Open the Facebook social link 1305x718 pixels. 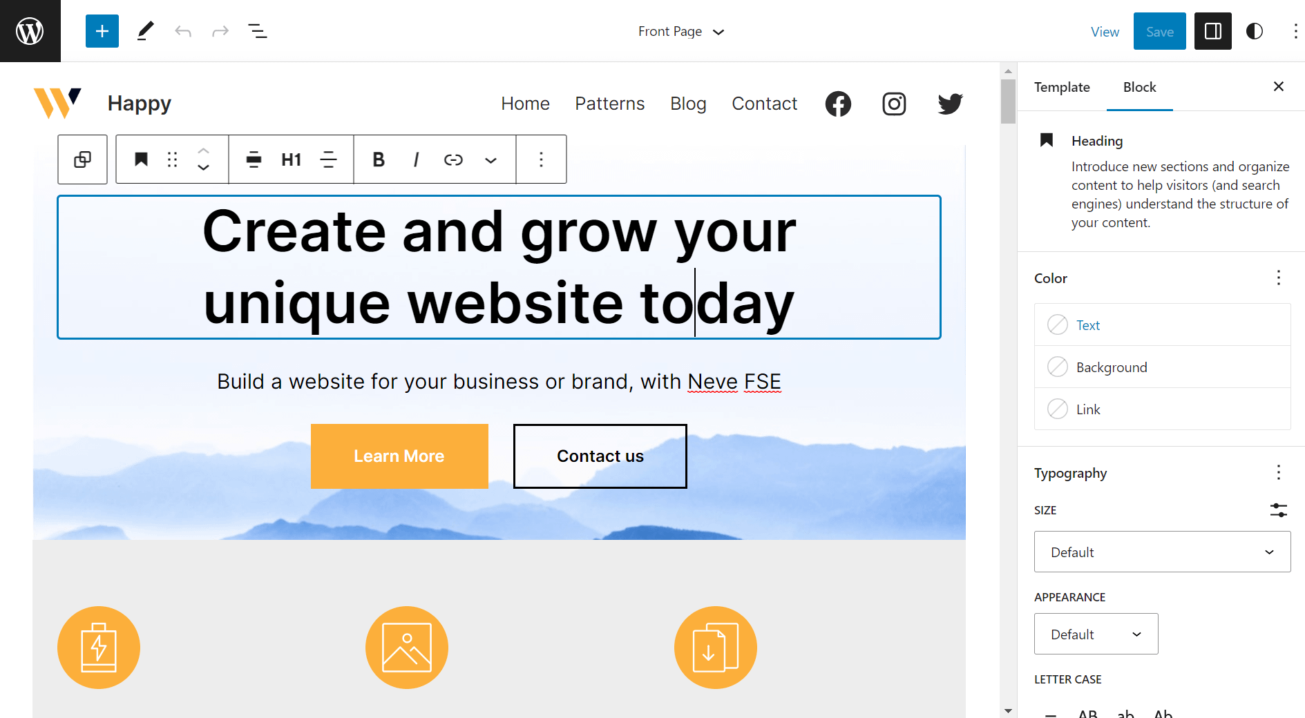coord(838,104)
